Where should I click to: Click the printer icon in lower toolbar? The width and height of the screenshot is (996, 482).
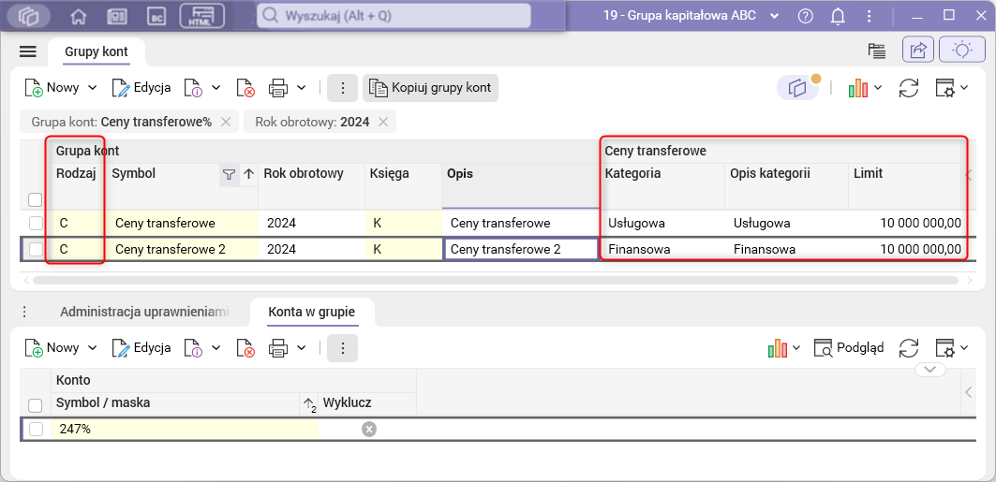pyautogui.click(x=278, y=348)
